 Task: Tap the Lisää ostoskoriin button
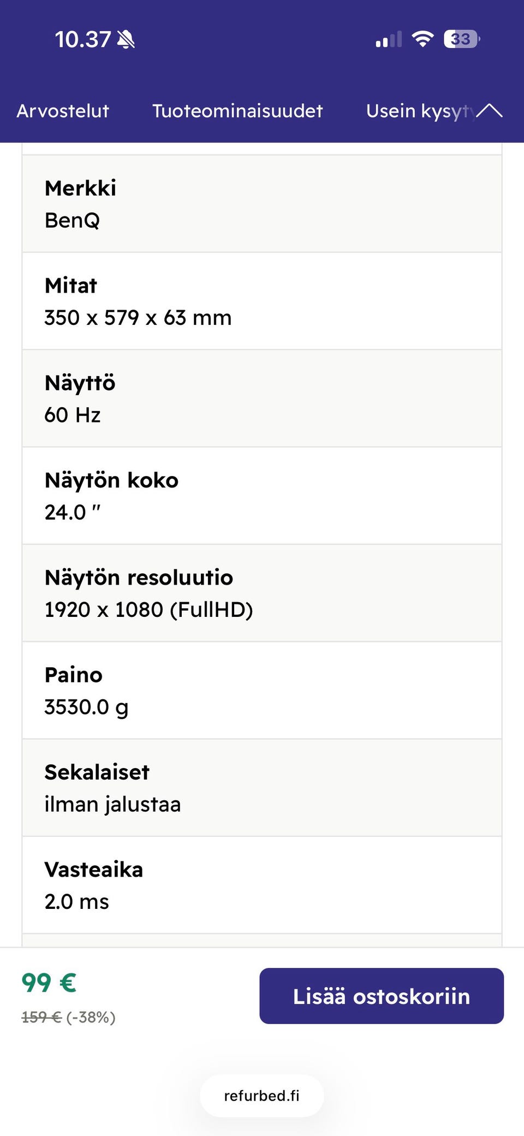[382, 995]
